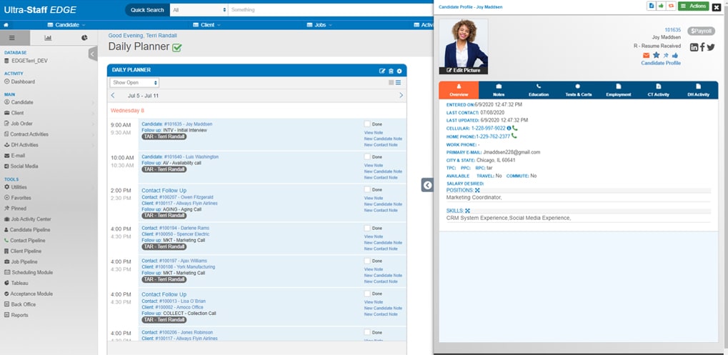The image size is (728, 355).
Task: Mark Lisa O'Brian follow up Done
Action: [367, 294]
